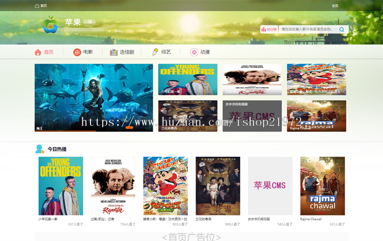Click view count 545人看了
383x241 pixels.
(285, 224)
